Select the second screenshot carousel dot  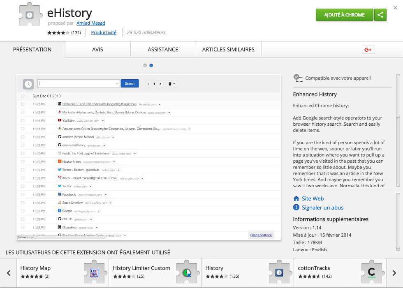click(151, 65)
